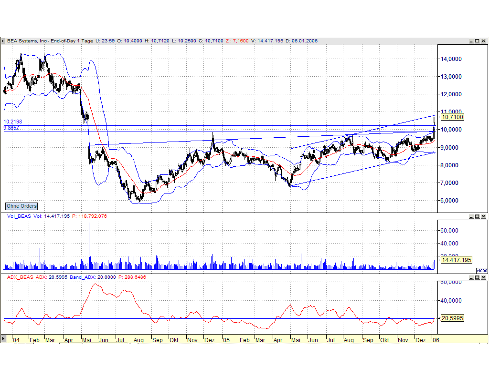Select the 20,5995 ADX value tag
Viewport: 489px width, 366px height.
[x=452, y=318]
